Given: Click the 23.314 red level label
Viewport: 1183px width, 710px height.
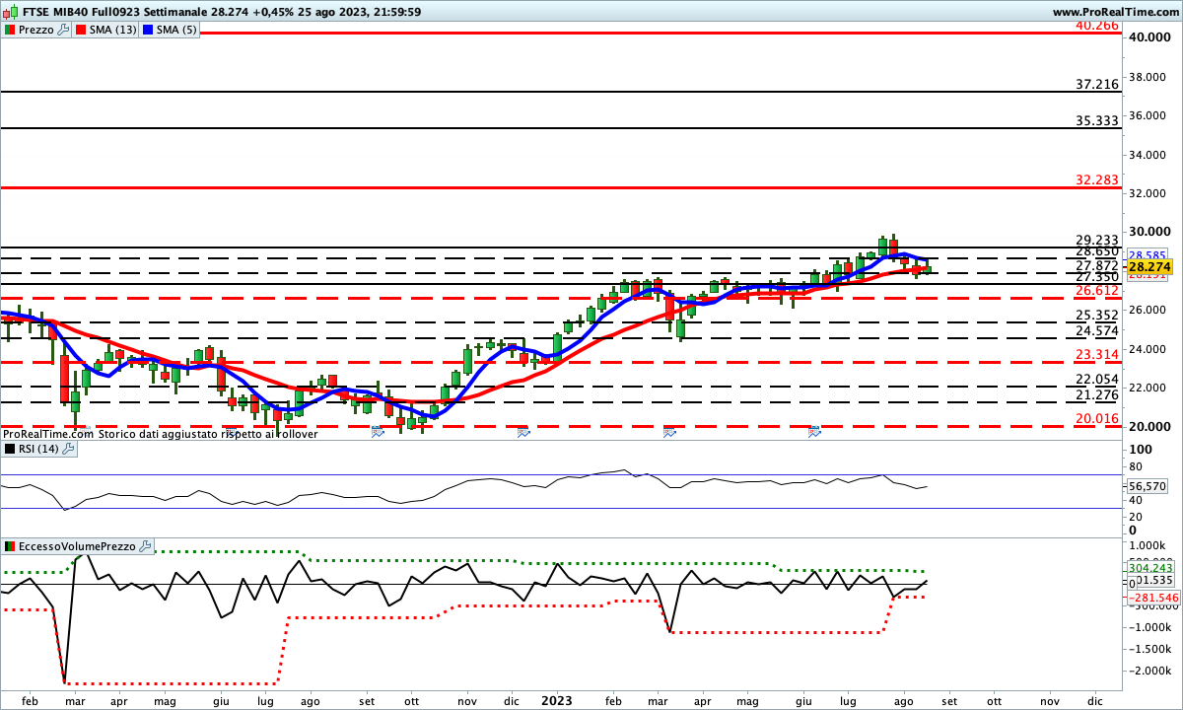Looking at the screenshot, I should coord(1097,355).
